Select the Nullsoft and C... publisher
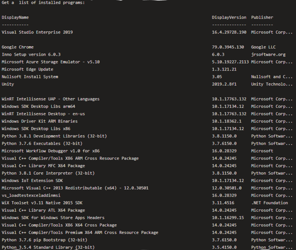Screen dimensions: 296x250 [x=272, y=77]
